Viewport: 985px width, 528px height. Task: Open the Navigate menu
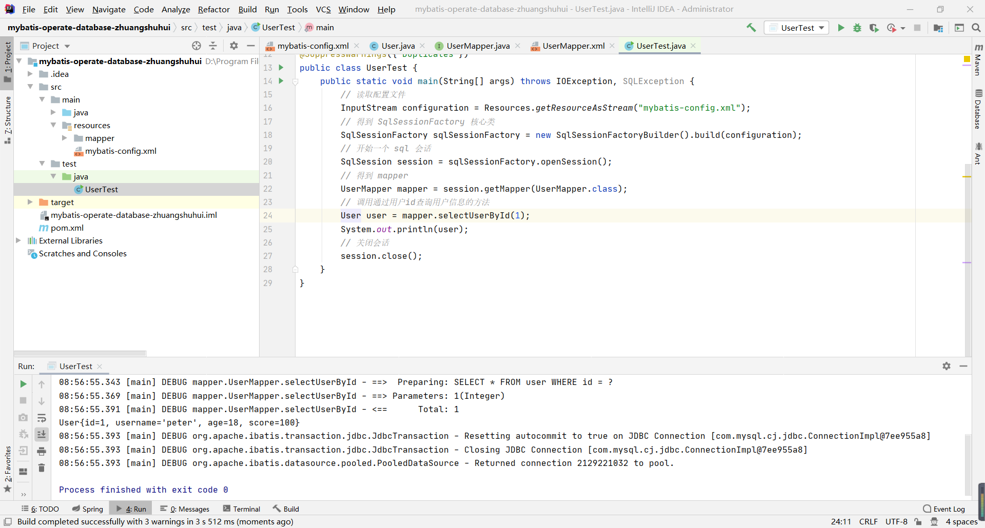point(109,9)
